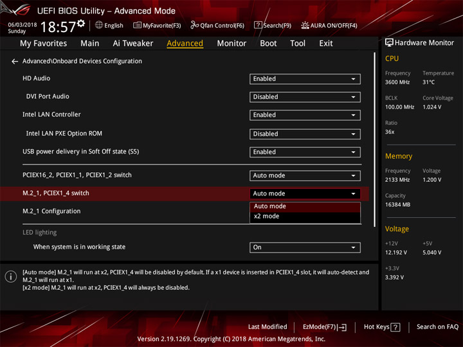Switch to Ai Tweaker tab
The image size is (463, 347).
133,44
